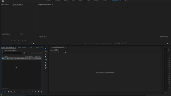
Task: Open Source monitor Button Editor plus icon
Action: tap(34, 43)
